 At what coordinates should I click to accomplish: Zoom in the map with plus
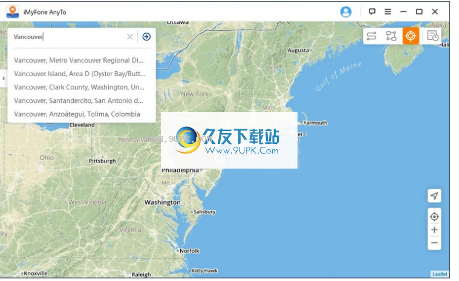434,230
